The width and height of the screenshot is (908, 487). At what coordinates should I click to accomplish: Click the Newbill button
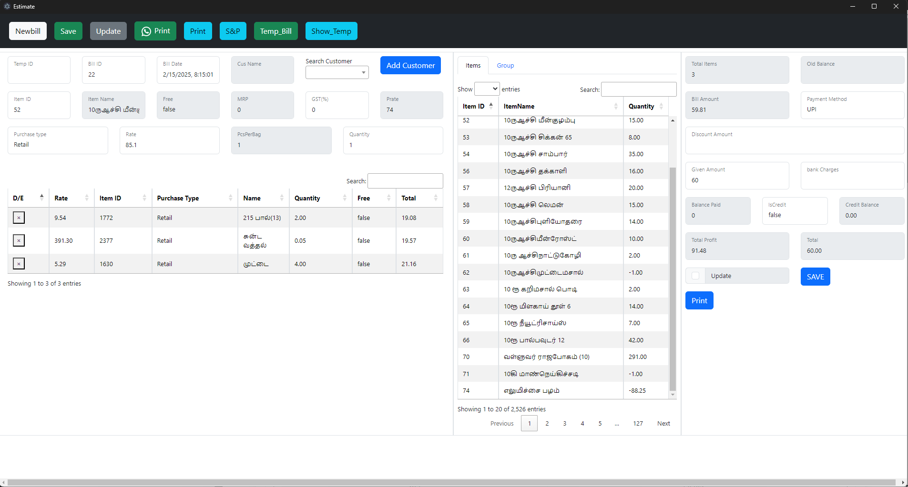[27, 31]
